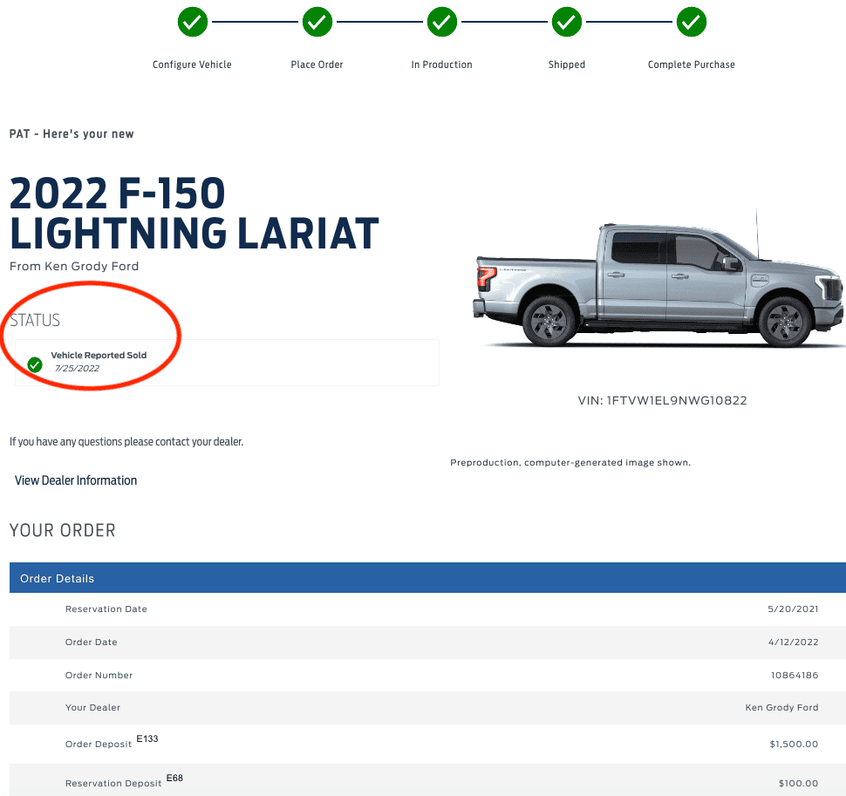Click the YOUR ORDER section heading
Image resolution: width=846 pixels, height=796 pixels.
point(63,531)
